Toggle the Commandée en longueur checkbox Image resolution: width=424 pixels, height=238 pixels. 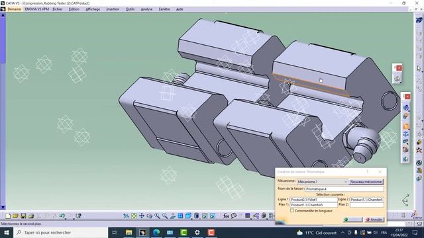coord(292,210)
